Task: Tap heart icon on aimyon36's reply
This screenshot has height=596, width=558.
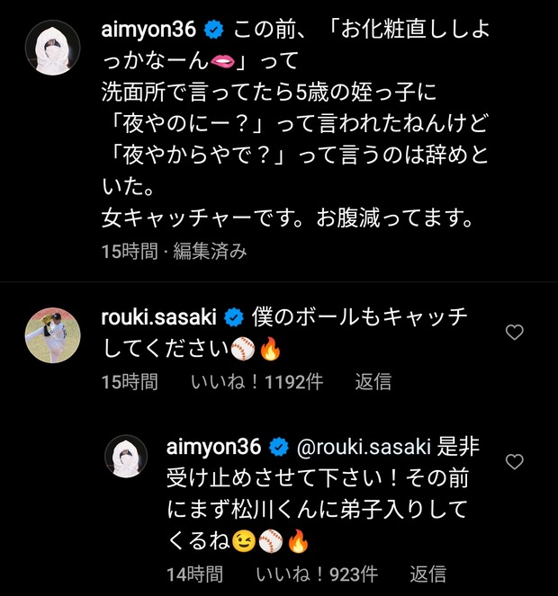Action: click(515, 462)
